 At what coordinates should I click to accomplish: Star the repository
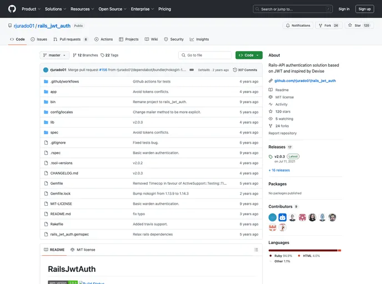click(359, 26)
